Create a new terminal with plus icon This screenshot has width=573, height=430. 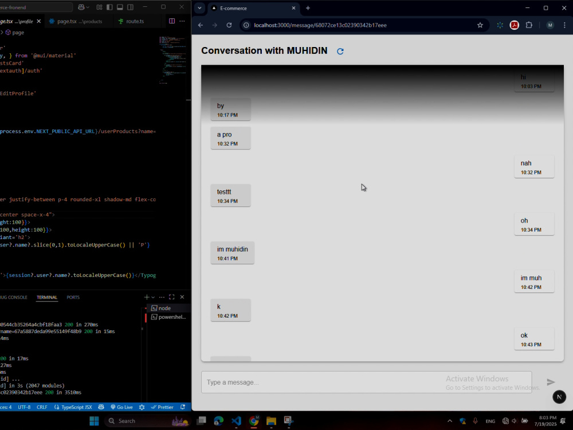click(x=147, y=297)
